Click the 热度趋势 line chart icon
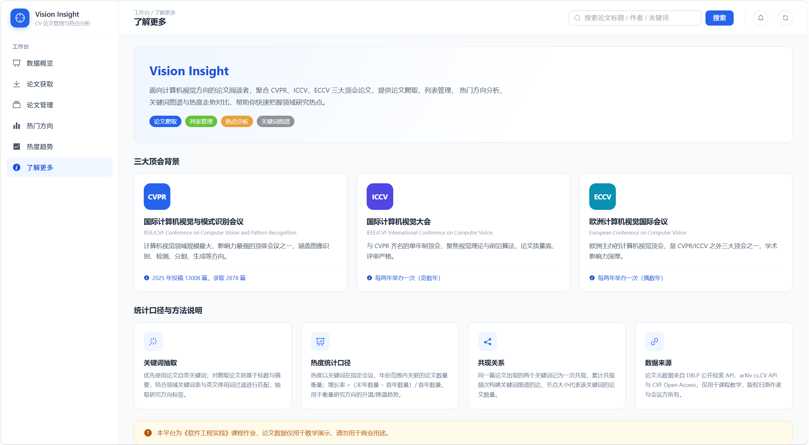 pos(16,147)
